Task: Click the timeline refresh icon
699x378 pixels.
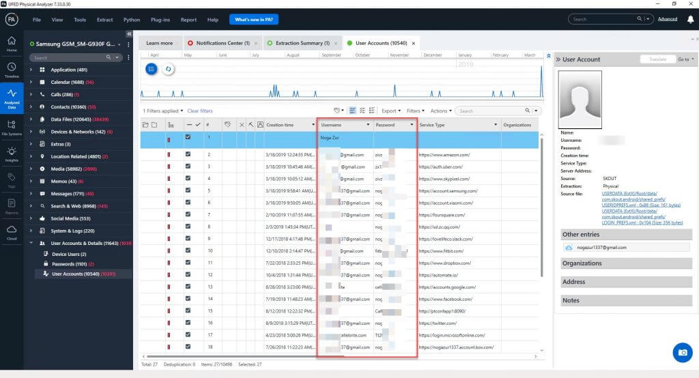Action: pos(168,69)
